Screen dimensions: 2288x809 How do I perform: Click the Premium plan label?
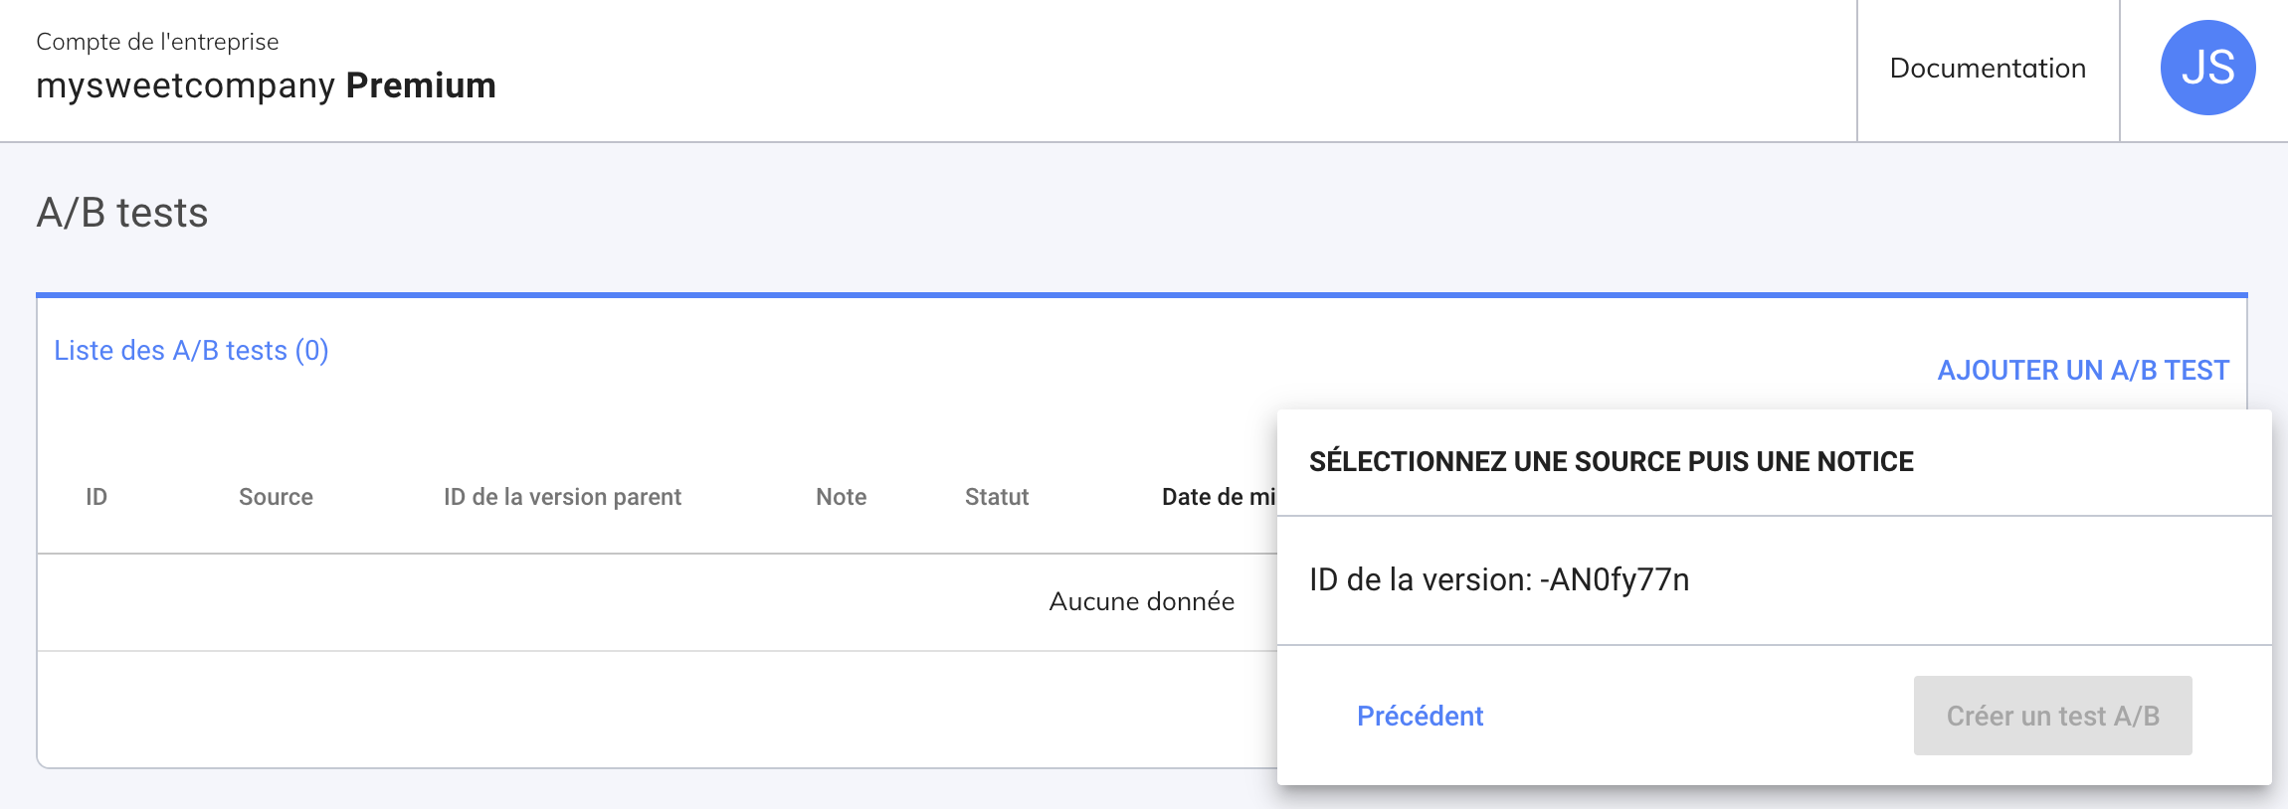(x=421, y=86)
